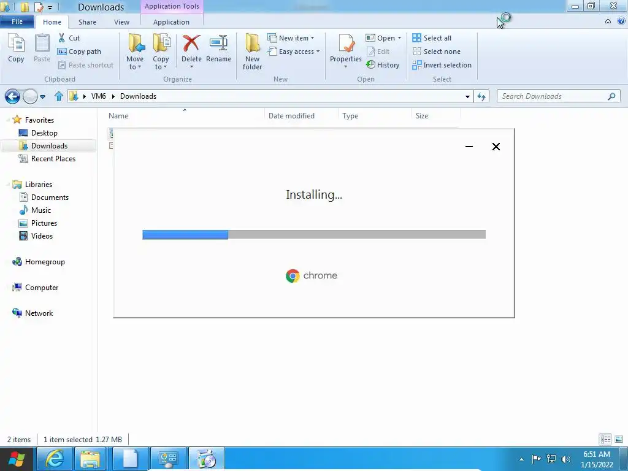This screenshot has height=471, width=628.
Task: Collapse the ribbon with the chevron
Action: [x=608, y=21]
